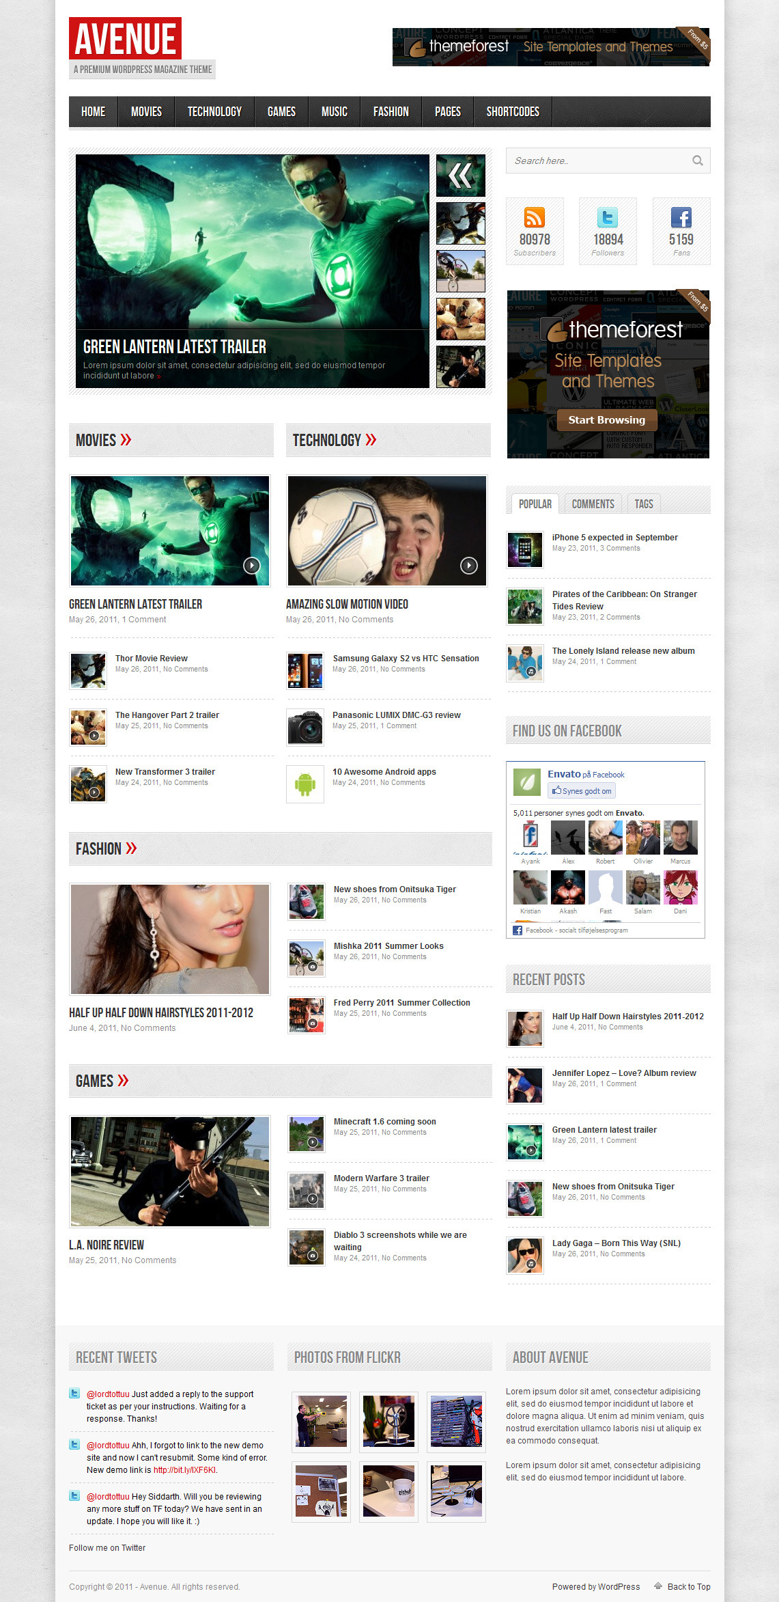The height and width of the screenshot is (1602, 779).
Task: Open the Home menu item
Action: 94,111
